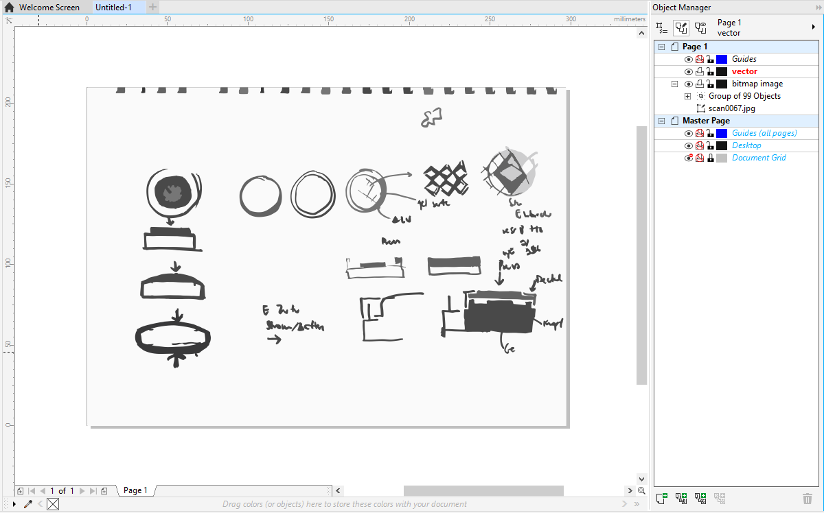Select the vector layer
This screenshot has height=513, width=824.
(744, 71)
